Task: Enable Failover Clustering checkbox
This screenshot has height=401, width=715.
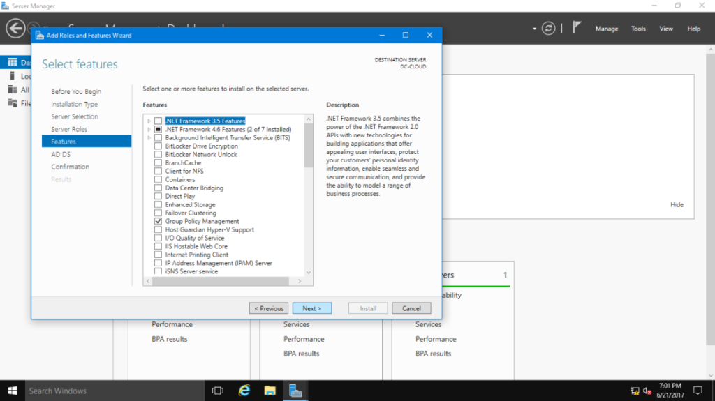Action: (x=159, y=213)
